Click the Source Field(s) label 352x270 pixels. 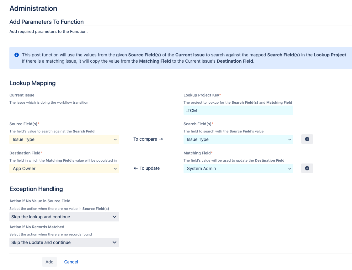24,124
